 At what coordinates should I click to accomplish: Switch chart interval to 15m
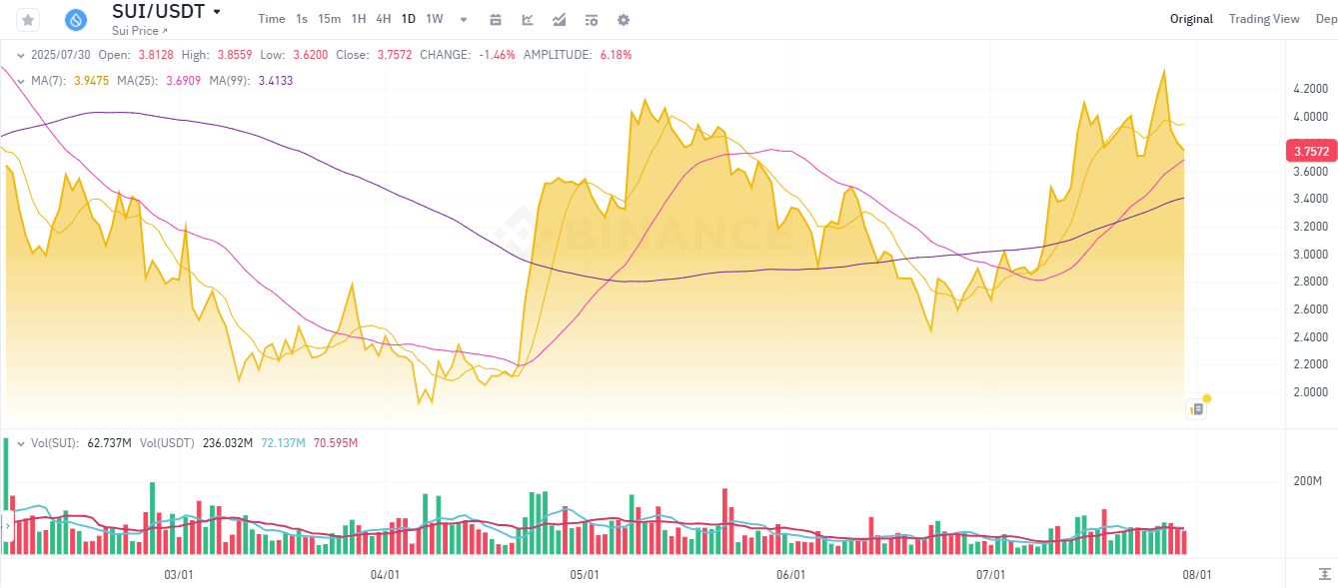point(329,19)
